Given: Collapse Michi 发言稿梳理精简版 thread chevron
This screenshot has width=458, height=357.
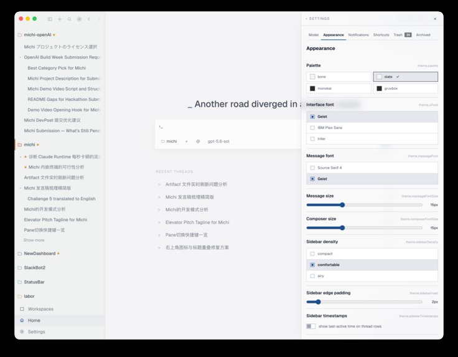Looking at the screenshot, I should click(20, 188).
